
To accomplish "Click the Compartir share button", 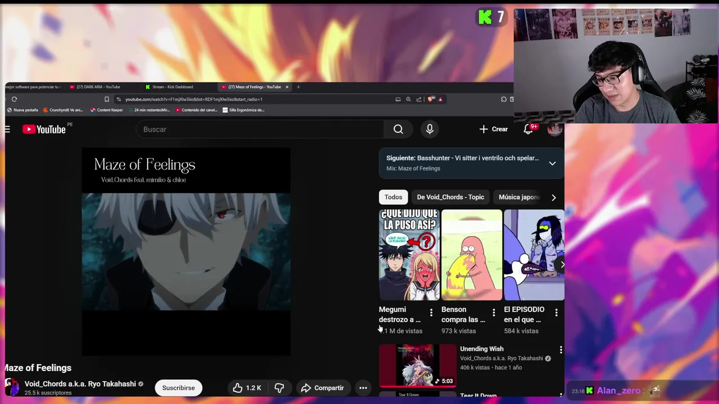I will (x=322, y=388).
